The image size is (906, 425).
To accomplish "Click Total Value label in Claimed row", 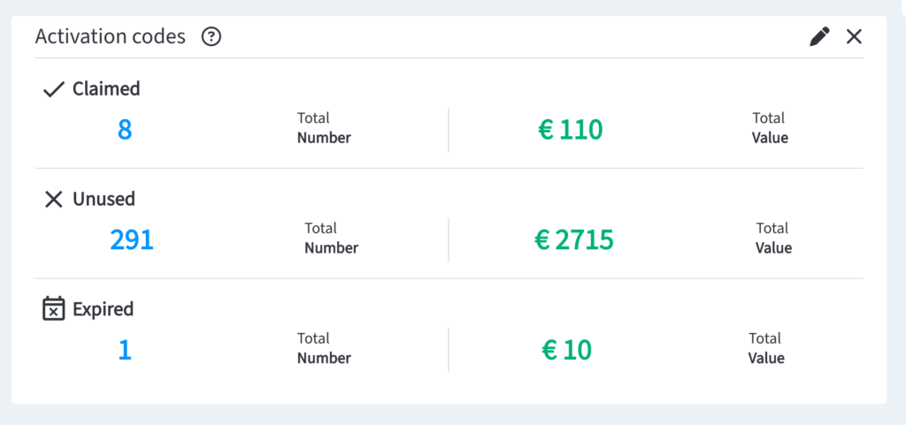I will (x=770, y=128).
